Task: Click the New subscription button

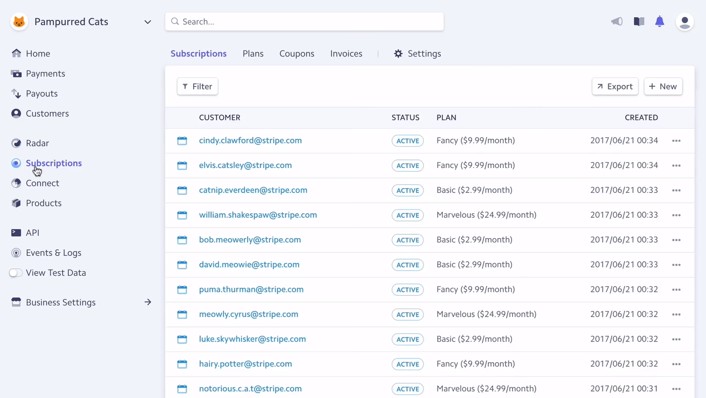Action: (663, 86)
